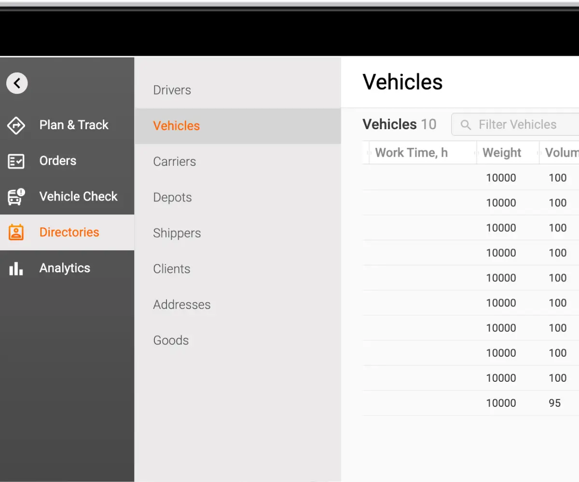Click the Vehicles page title
The height and width of the screenshot is (482, 579).
pos(402,82)
